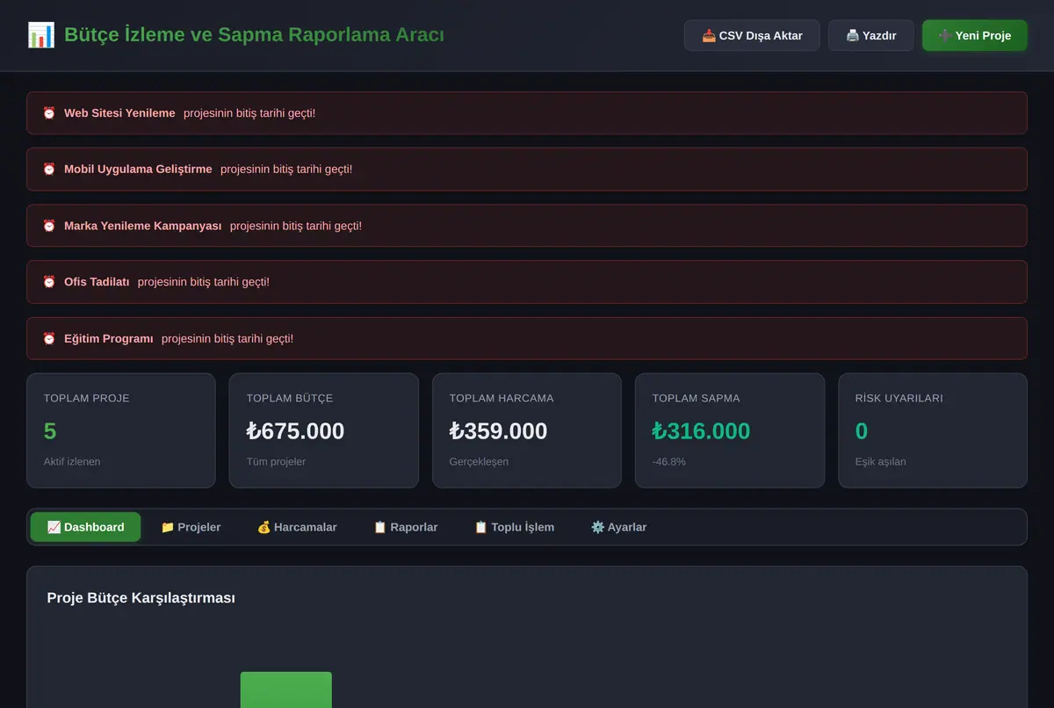Image resolution: width=1054 pixels, height=708 pixels.
Task: Go to the Ayarlar tab
Action: click(x=618, y=527)
